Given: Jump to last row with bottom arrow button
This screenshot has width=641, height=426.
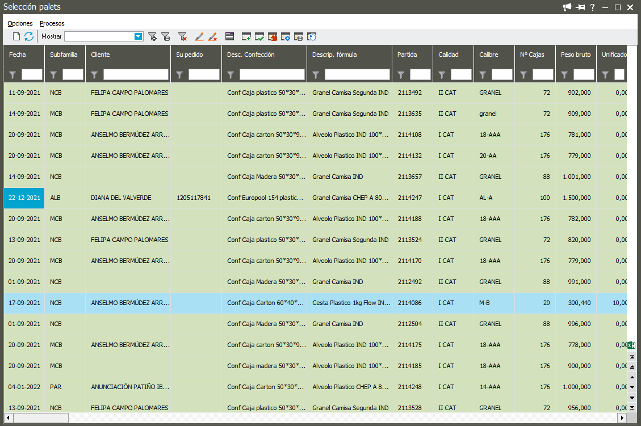Looking at the screenshot, I should pos(632,408).
